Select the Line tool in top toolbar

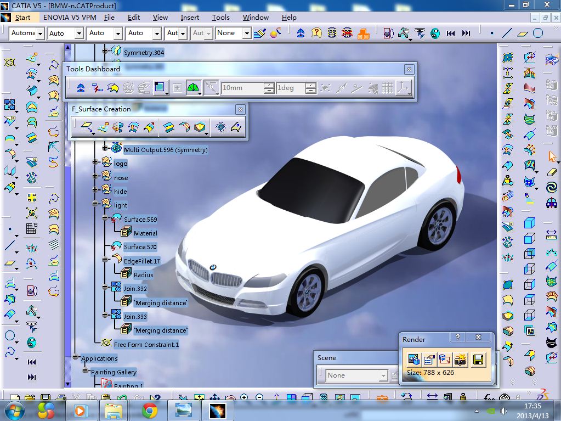click(507, 33)
